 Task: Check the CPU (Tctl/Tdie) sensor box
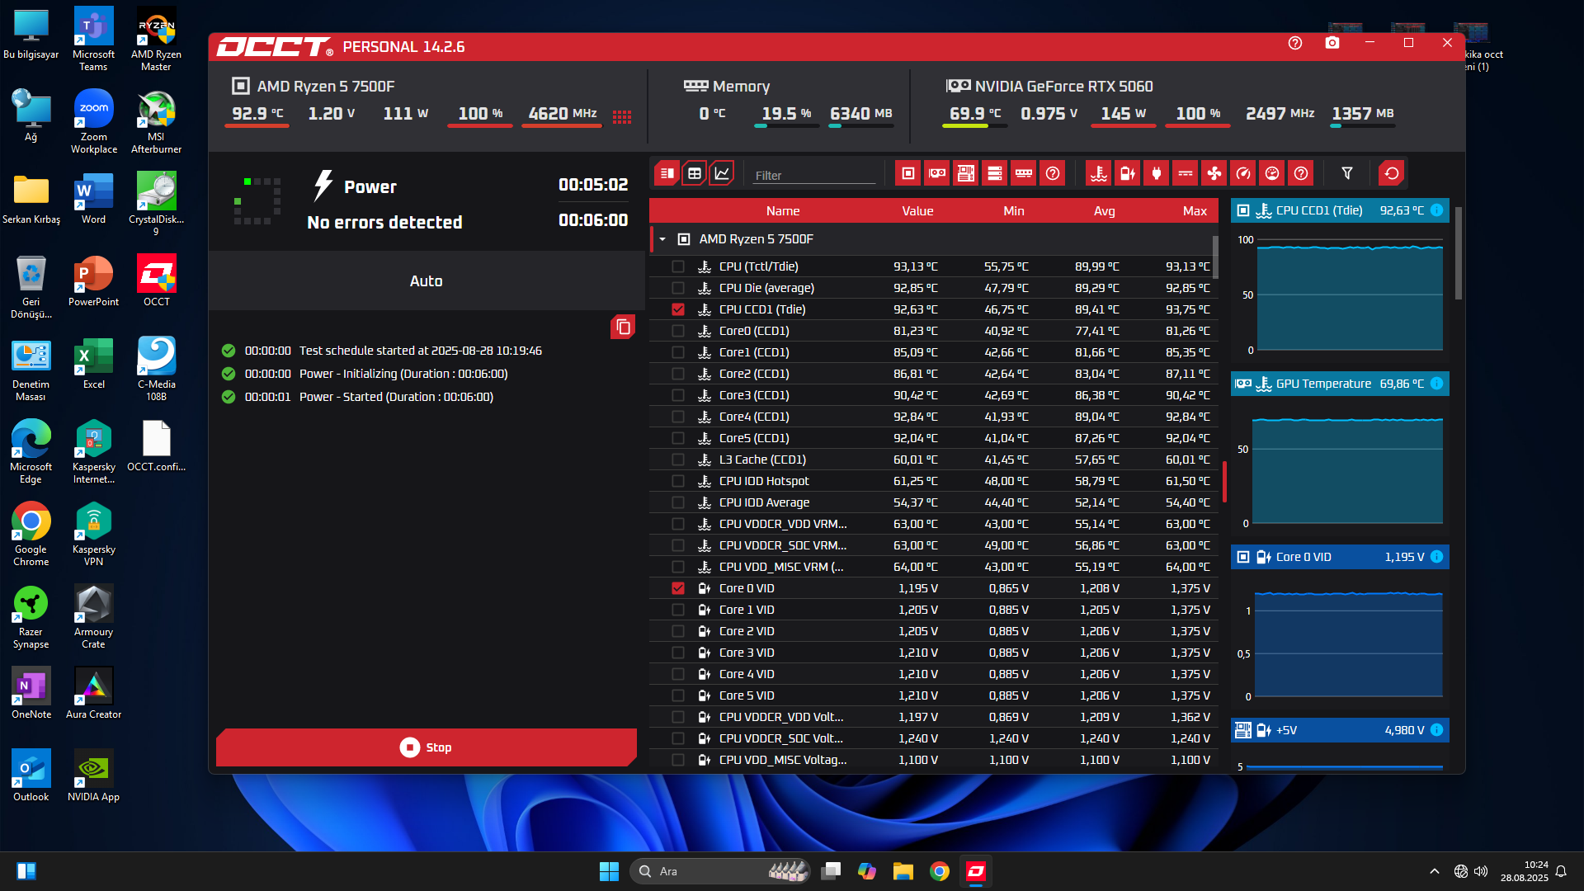[x=678, y=266]
